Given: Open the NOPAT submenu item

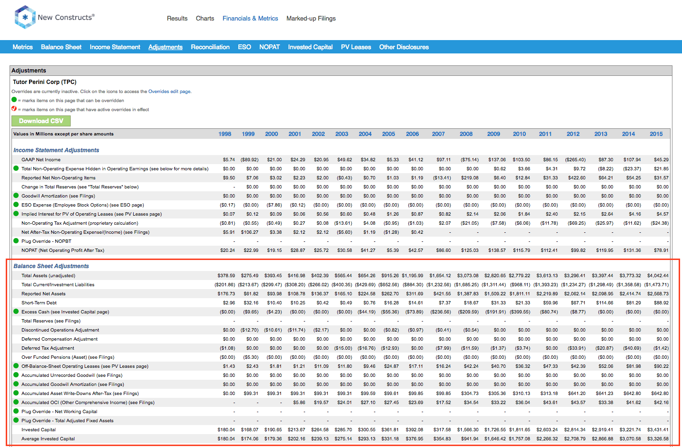Looking at the screenshot, I should (269, 47).
